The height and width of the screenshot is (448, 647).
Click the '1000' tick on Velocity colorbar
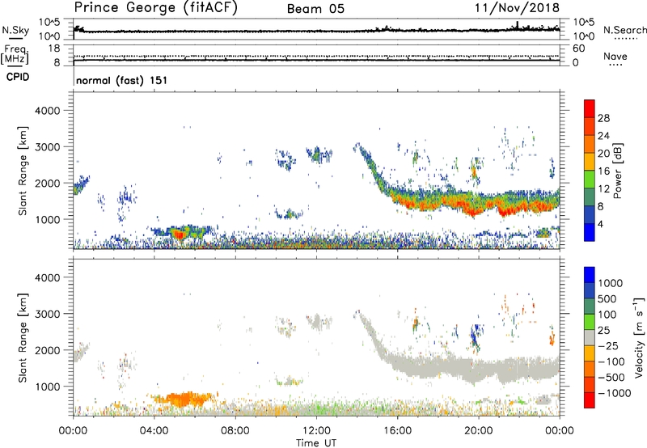click(x=611, y=283)
